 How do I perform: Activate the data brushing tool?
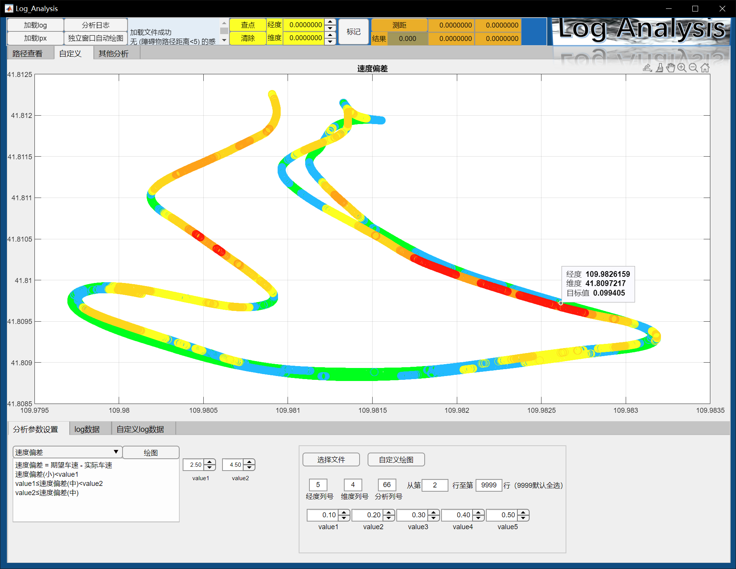(659, 68)
